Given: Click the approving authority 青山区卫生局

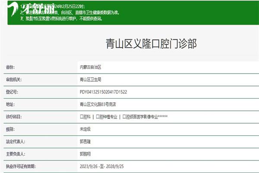Looking at the screenshot, I should (91, 80).
